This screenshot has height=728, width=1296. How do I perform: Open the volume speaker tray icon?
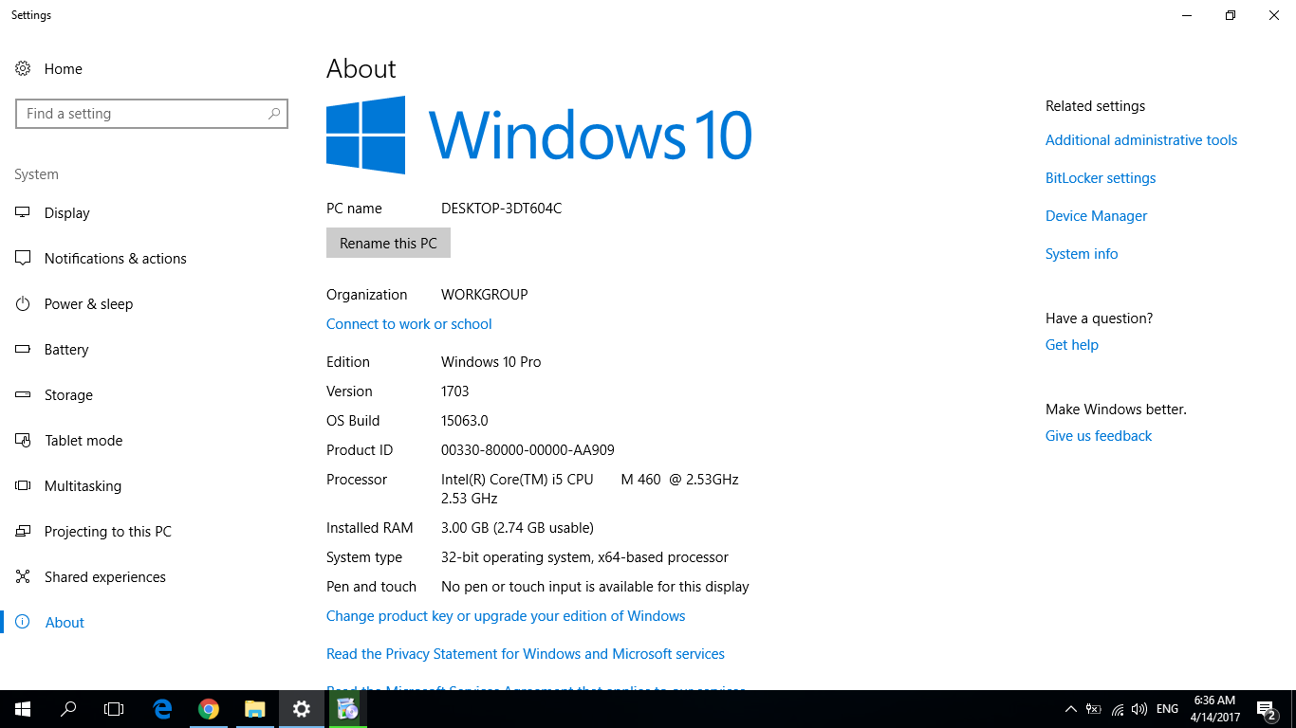coord(1139,709)
